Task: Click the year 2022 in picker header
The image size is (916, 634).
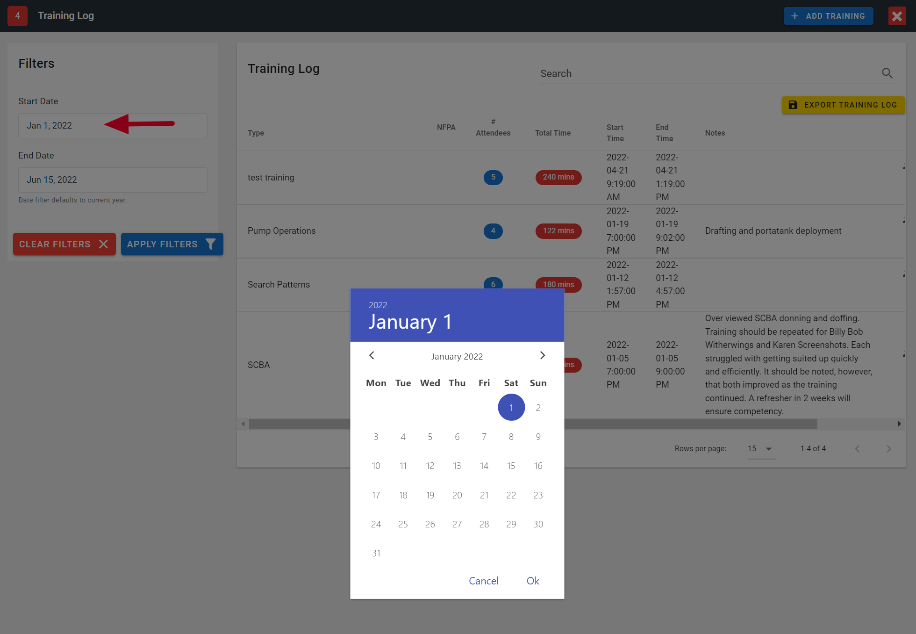Action: click(x=378, y=305)
